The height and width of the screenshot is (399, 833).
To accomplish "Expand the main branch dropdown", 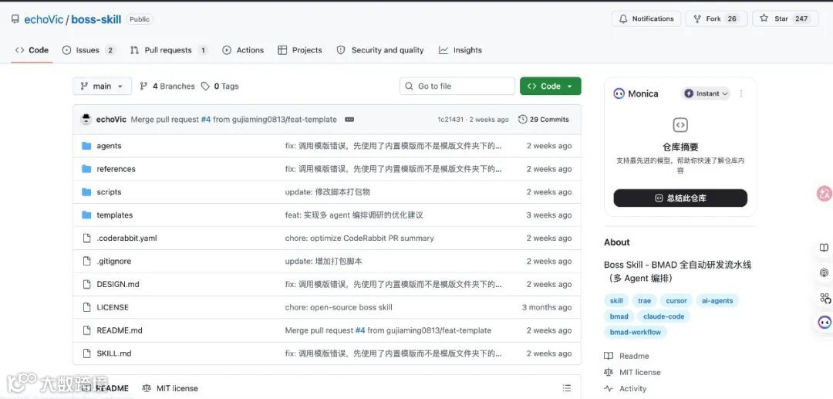I will pos(102,86).
